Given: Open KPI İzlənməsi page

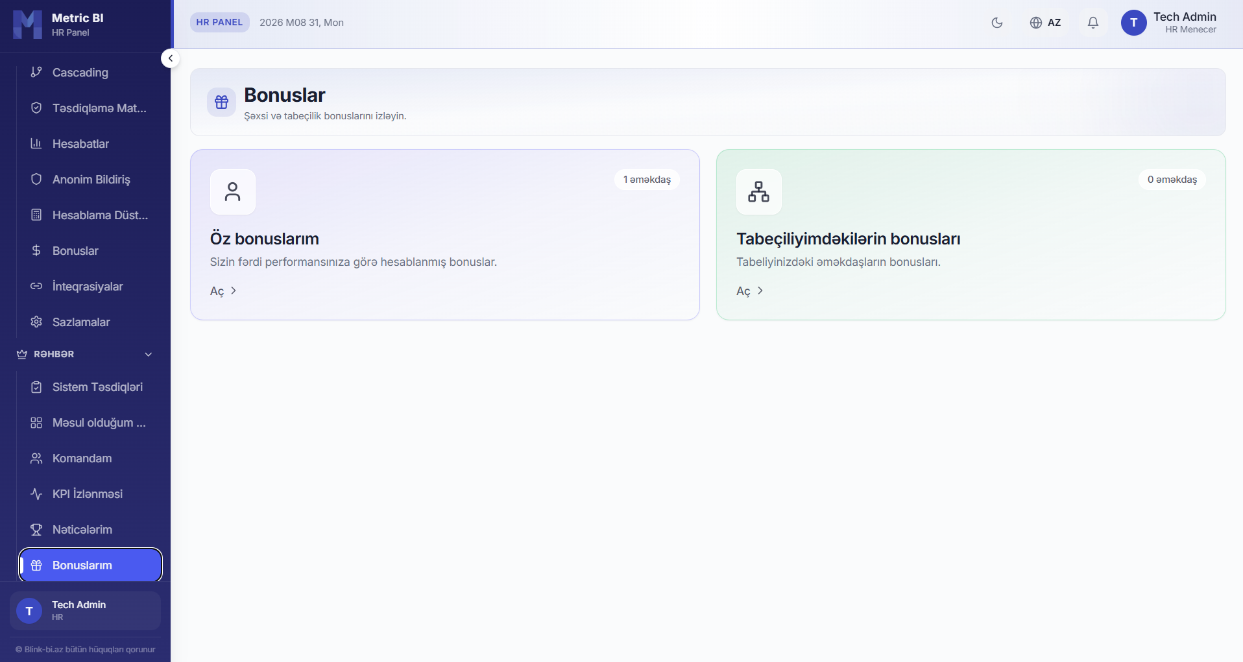Looking at the screenshot, I should pos(90,493).
